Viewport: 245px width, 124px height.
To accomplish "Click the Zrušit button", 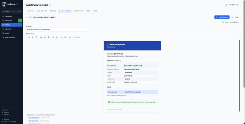I will (235, 17).
